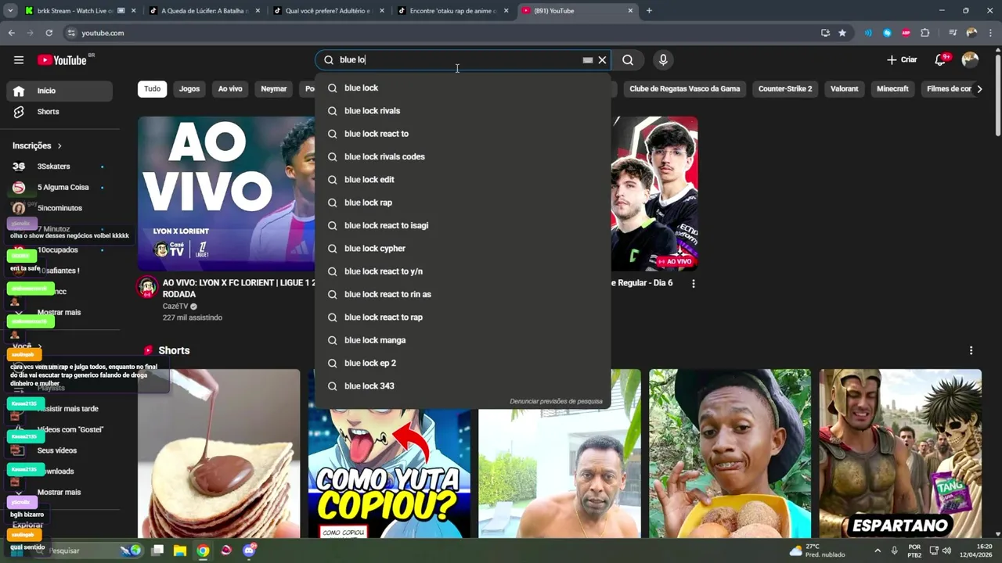Choose the "blue lock rap" suggestion
1002x563 pixels.
click(462, 203)
